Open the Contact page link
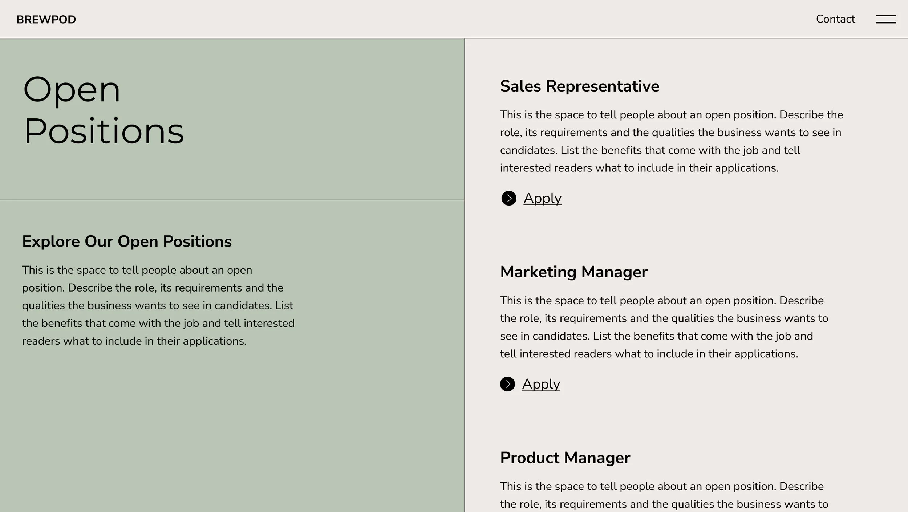This screenshot has width=908, height=512. 835,19
